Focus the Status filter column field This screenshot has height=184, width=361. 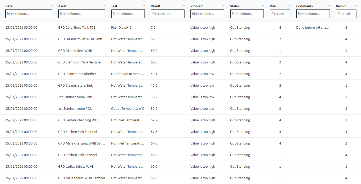pos(247,14)
